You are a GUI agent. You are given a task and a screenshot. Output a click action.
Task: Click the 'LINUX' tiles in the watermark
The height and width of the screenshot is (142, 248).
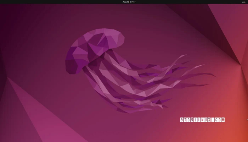(202, 120)
